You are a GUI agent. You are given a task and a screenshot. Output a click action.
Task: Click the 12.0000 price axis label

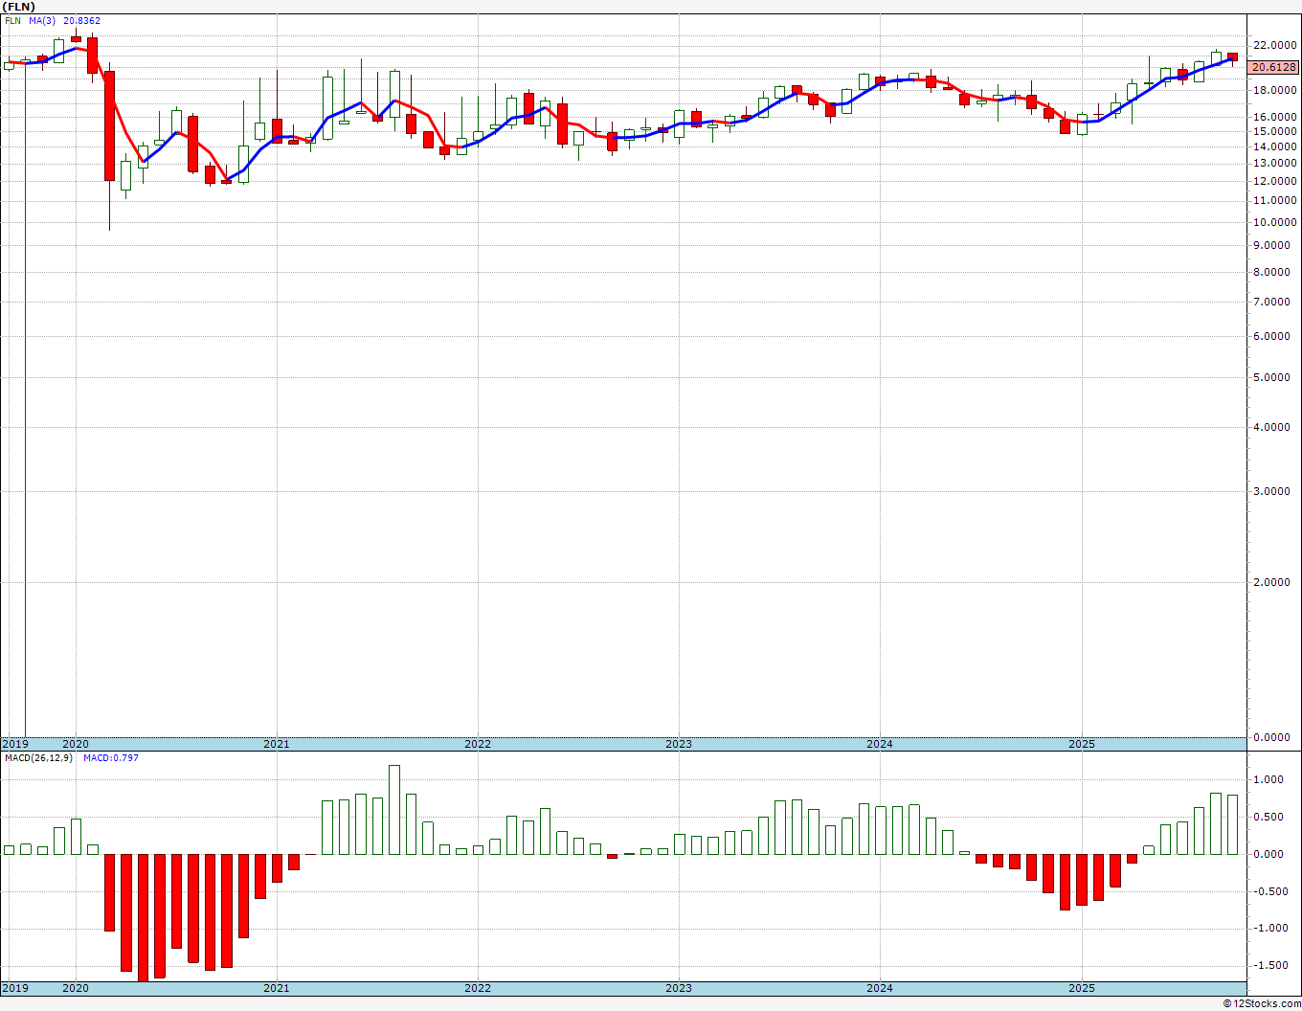point(1276,181)
